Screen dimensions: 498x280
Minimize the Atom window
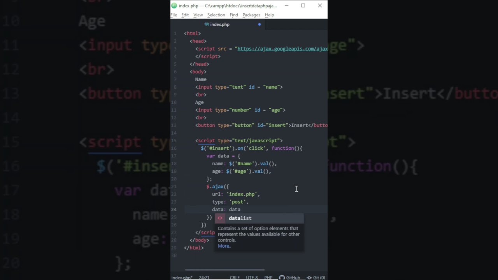tap(286, 5)
